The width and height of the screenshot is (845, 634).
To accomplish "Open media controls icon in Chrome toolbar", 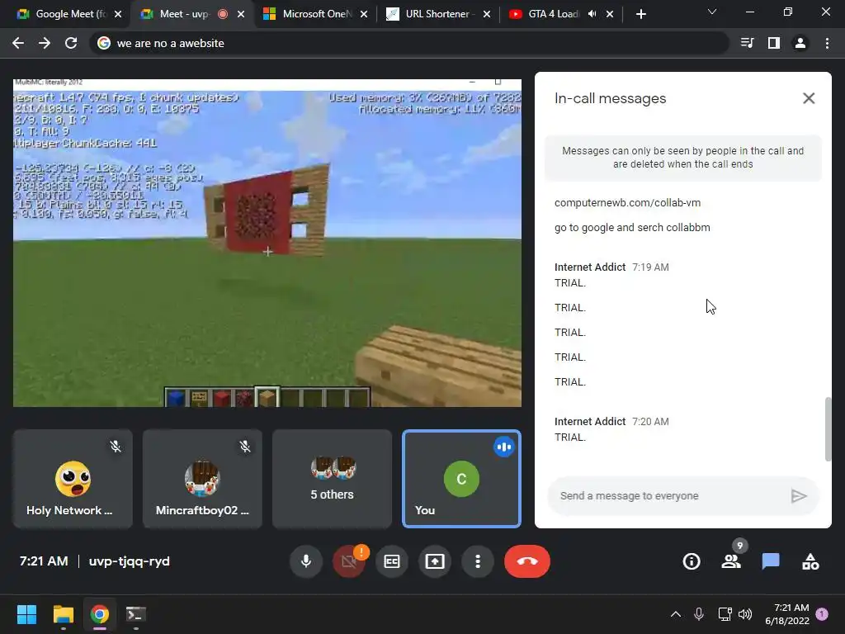I will tap(747, 43).
